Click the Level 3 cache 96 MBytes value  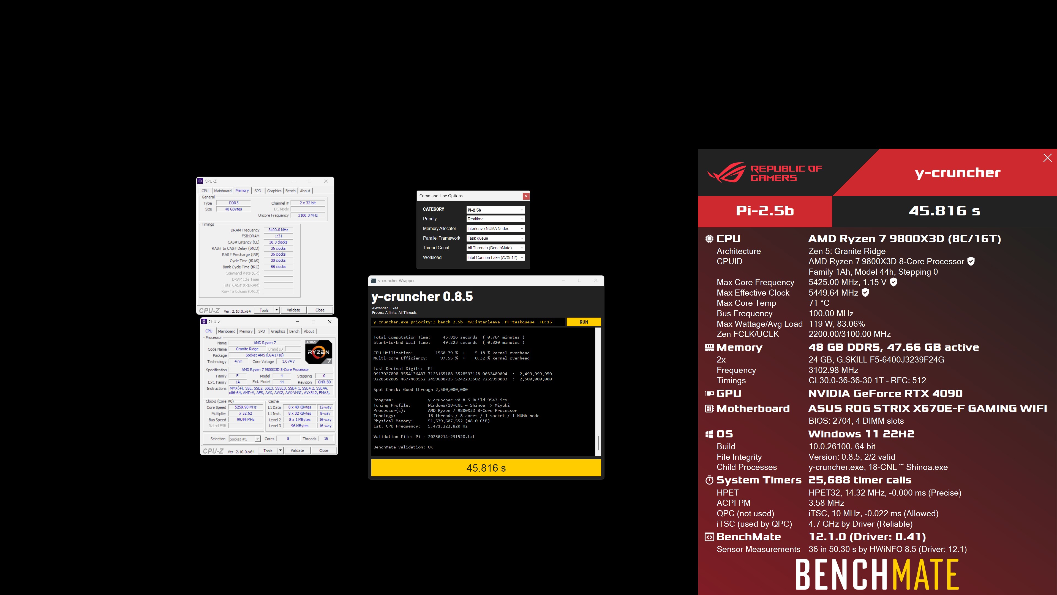tap(299, 426)
